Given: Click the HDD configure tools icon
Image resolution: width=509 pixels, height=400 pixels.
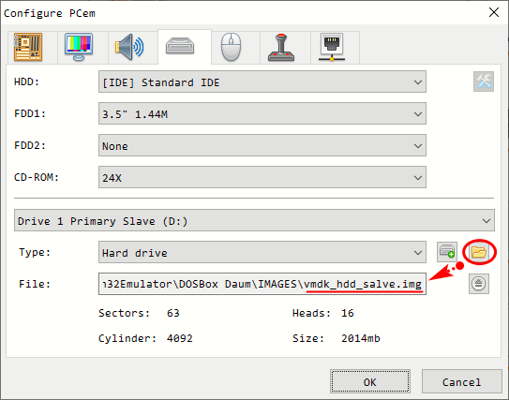Looking at the screenshot, I should pyautogui.click(x=484, y=81).
